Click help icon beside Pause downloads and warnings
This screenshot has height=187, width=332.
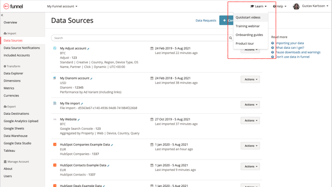coord(273,52)
